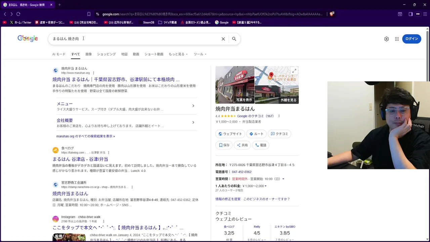The width and height of the screenshot is (430, 242).
Task: Click the address bar URL
Action: point(212,14)
